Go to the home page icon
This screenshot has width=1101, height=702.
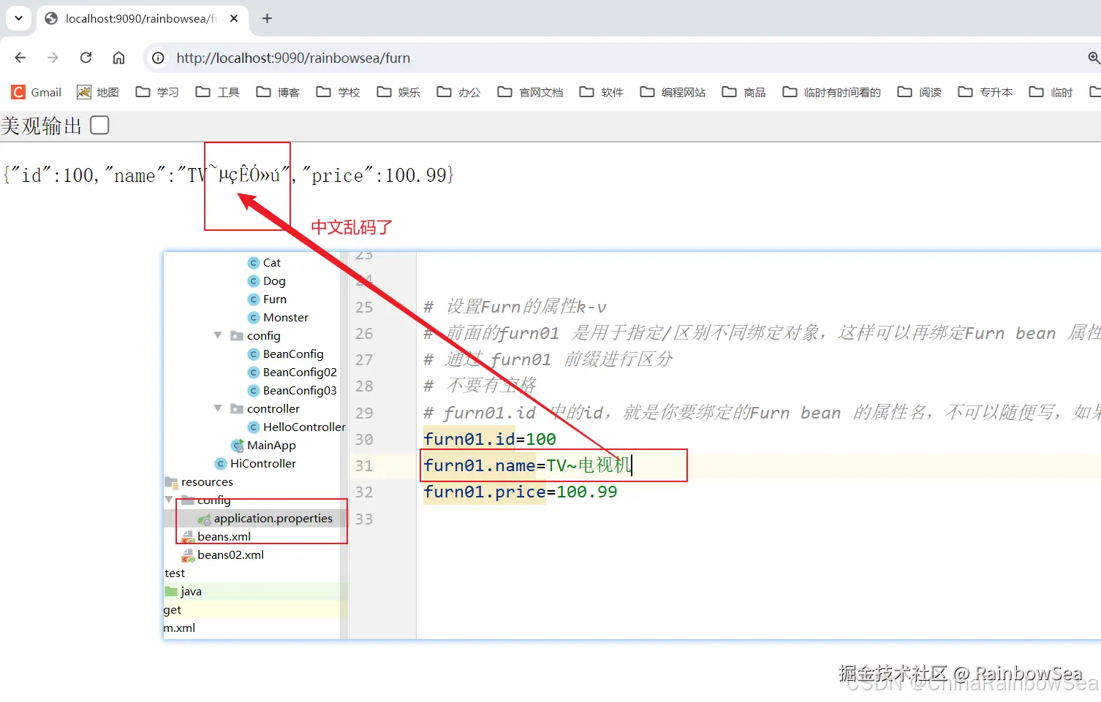[118, 58]
